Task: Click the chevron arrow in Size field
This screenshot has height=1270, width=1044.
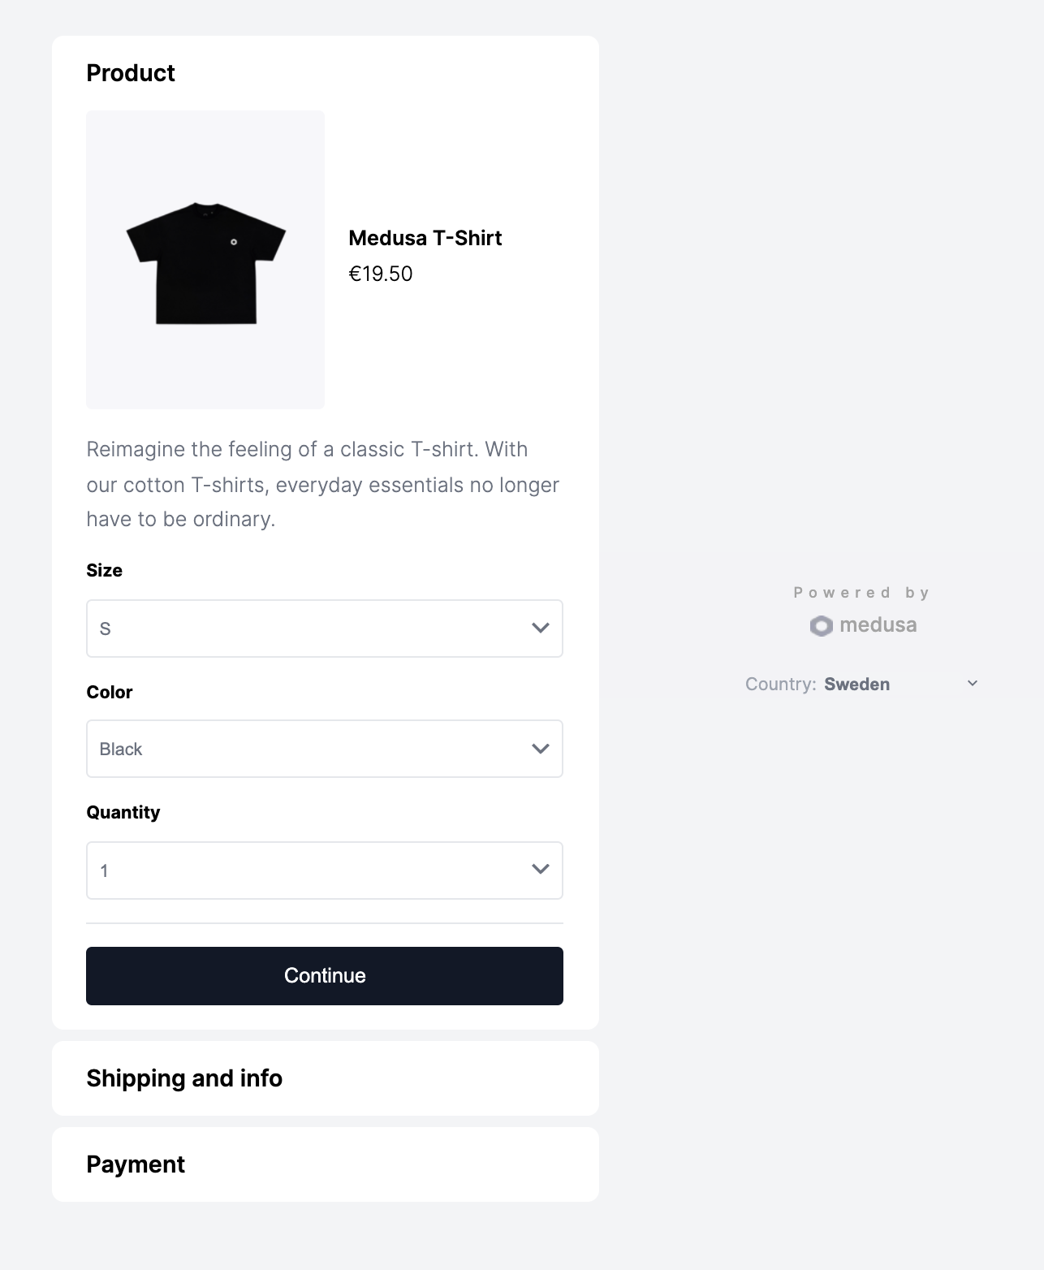Action: coord(541,628)
